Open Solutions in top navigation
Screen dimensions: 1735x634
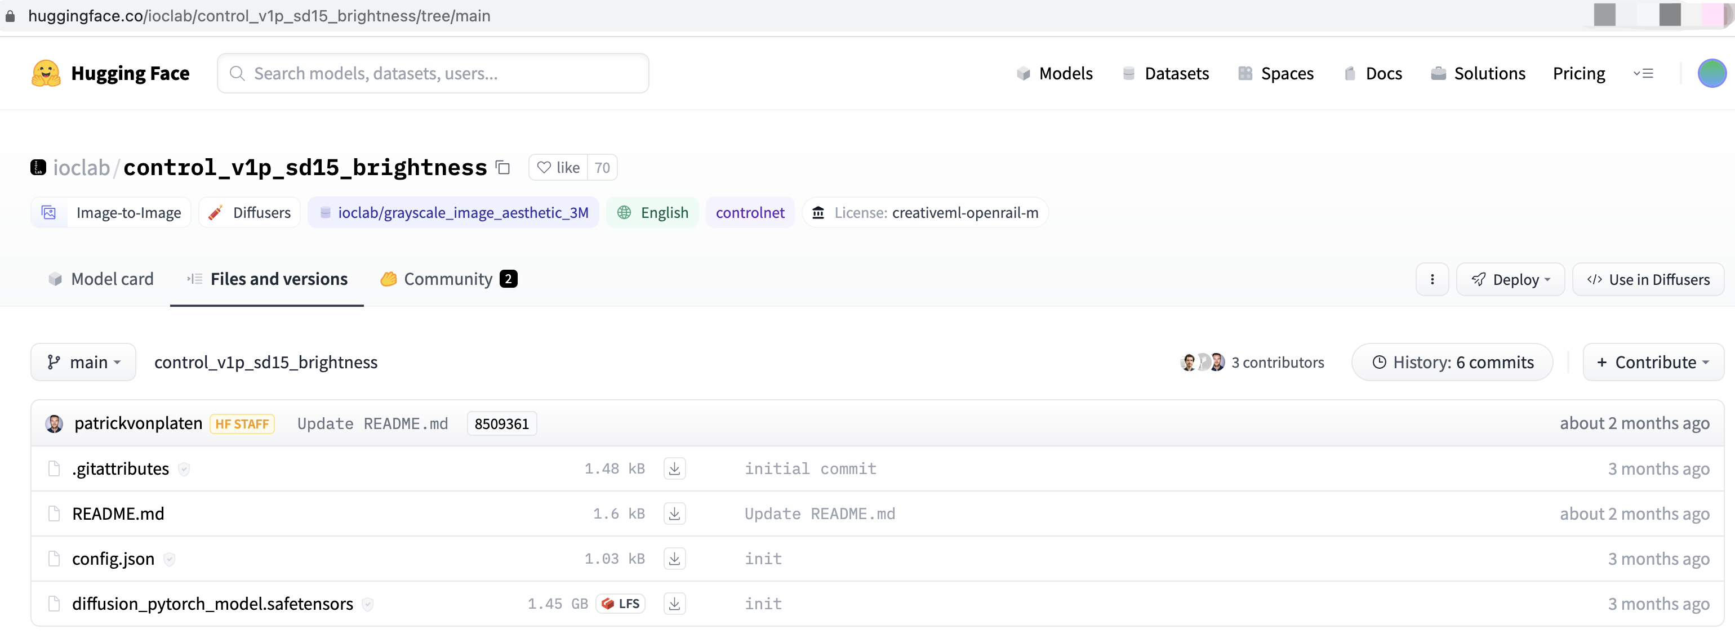click(1478, 73)
